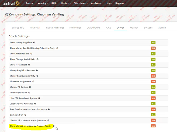Turn off Manual PL Button switch
177x132 pixels.
[x=153, y=87]
